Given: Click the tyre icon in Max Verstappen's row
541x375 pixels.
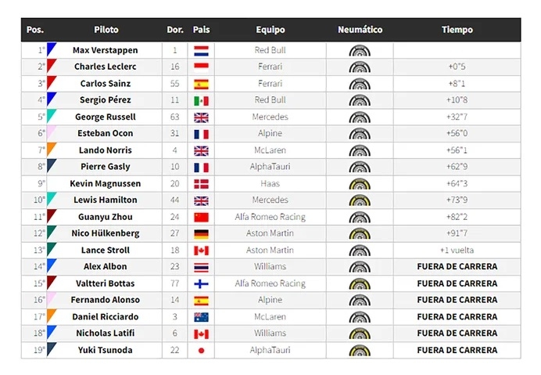Looking at the screenshot, I should click(x=360, y=50).
